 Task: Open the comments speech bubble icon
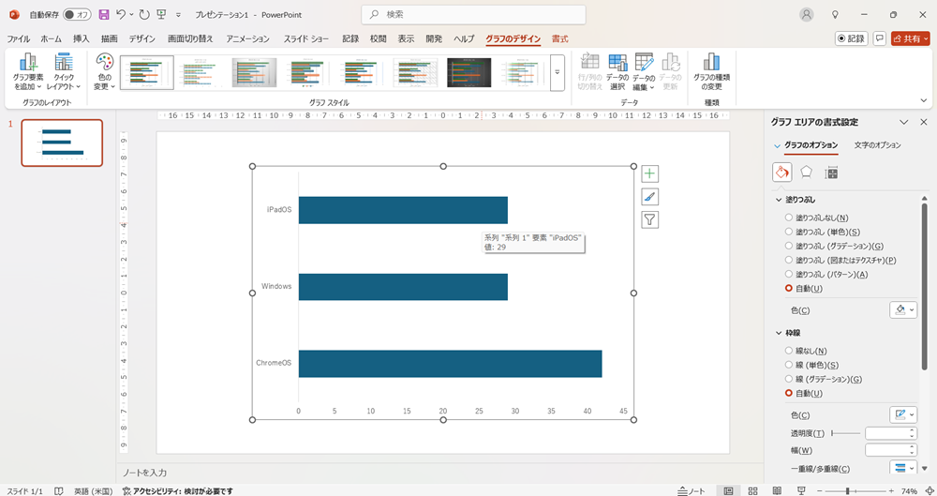pos(879,38)
